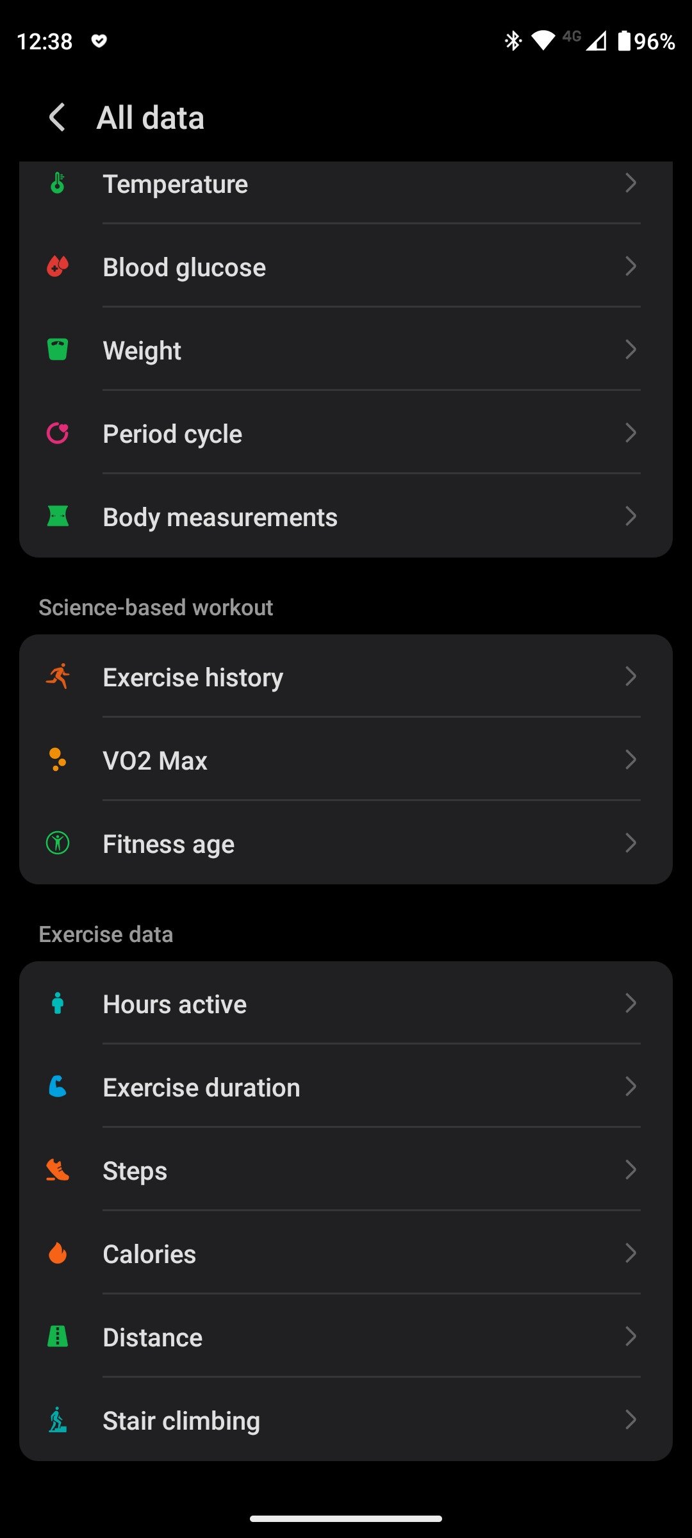Screen dimensions: 692x1538
Task: Tap the back arrow icon
Action: click(x=58, y=117)
